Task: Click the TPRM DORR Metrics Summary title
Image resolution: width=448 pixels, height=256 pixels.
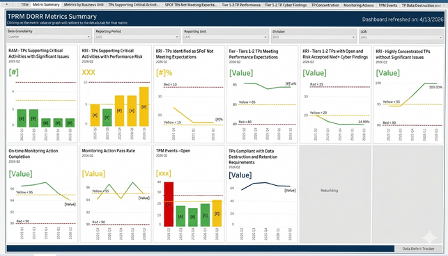Action: [x=52, y=16]
